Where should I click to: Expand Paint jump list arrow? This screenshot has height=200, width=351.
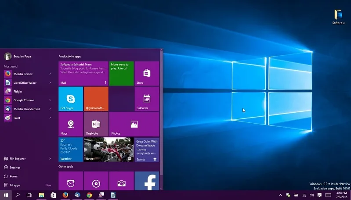50,118
